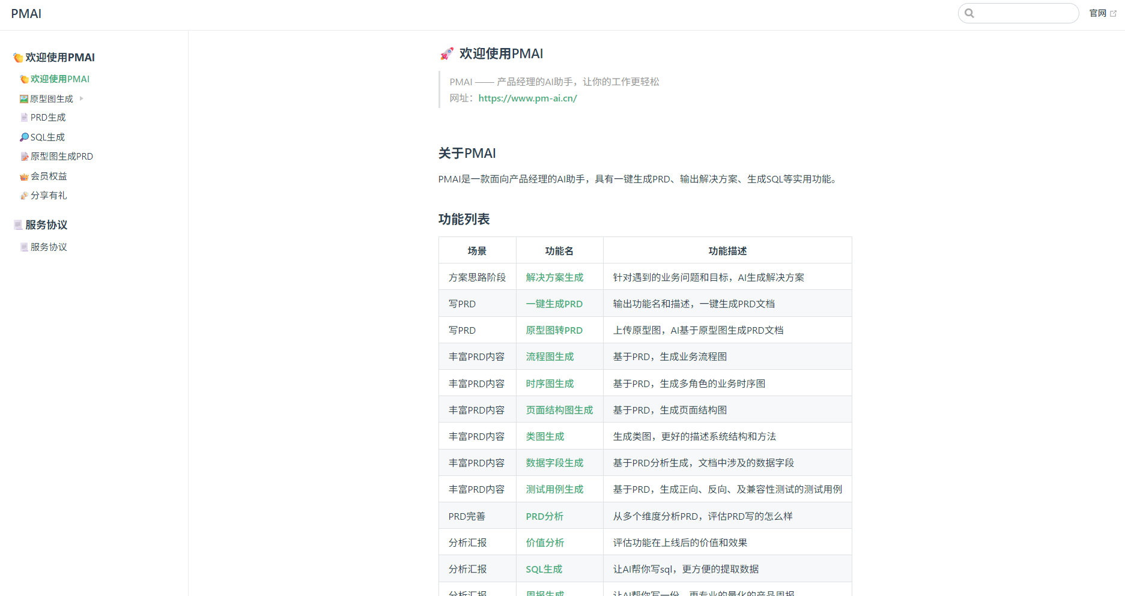Image resolution: width=1125 pixels, height=596 pixels.
Task: Click the 一键生成PRD table link
Action: pos(554,304)
